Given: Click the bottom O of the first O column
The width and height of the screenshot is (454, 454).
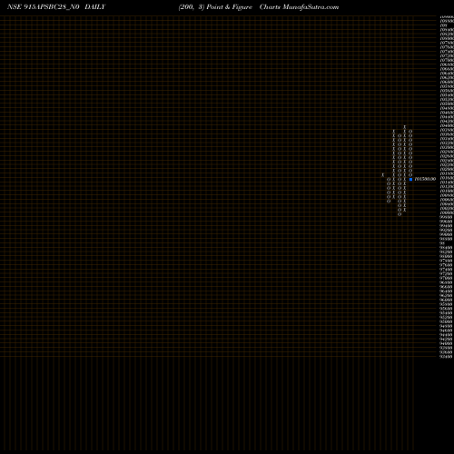Looking at the screenshot, I should pyautogui.click(x=389, y=201).
